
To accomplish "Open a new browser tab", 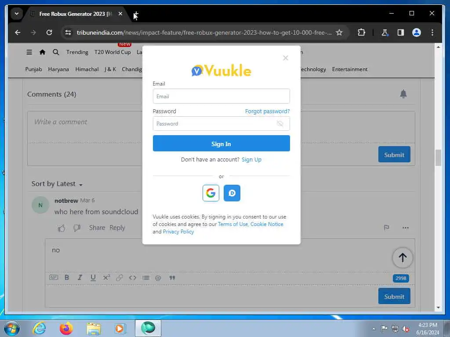I will [136, 14].
